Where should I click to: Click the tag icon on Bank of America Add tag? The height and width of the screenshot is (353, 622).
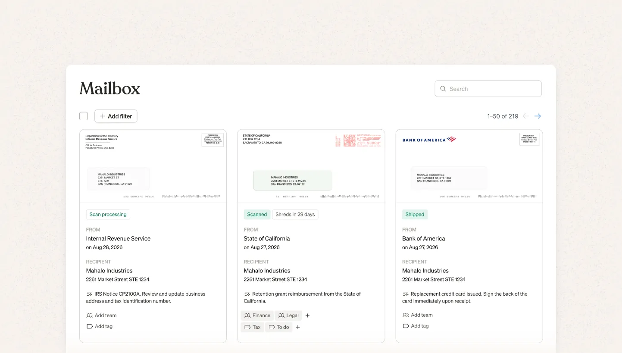coord(406,326)
